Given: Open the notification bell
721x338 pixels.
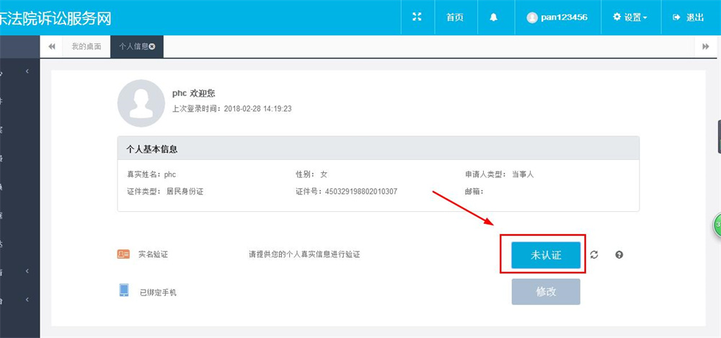Looking at the screenshot, I should tap(494, 17).
